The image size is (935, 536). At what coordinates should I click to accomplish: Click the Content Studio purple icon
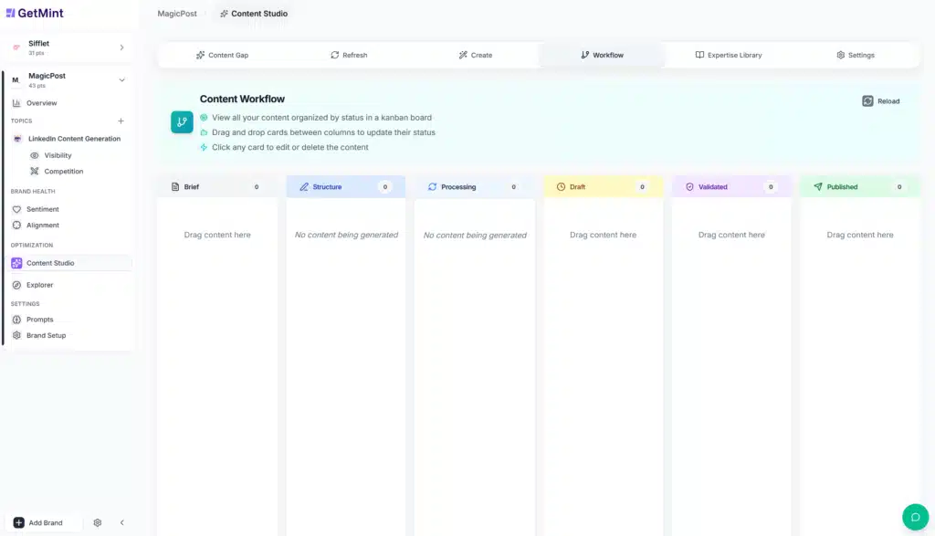(16, 263)
